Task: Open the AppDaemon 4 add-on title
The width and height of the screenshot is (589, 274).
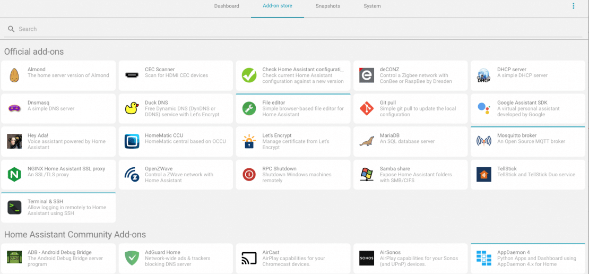Action: click(x=514, y=252)
